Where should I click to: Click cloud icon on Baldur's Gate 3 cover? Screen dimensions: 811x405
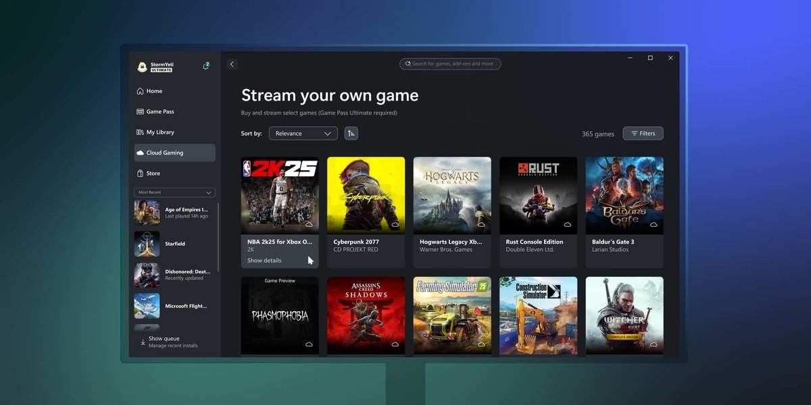(654, 224)
